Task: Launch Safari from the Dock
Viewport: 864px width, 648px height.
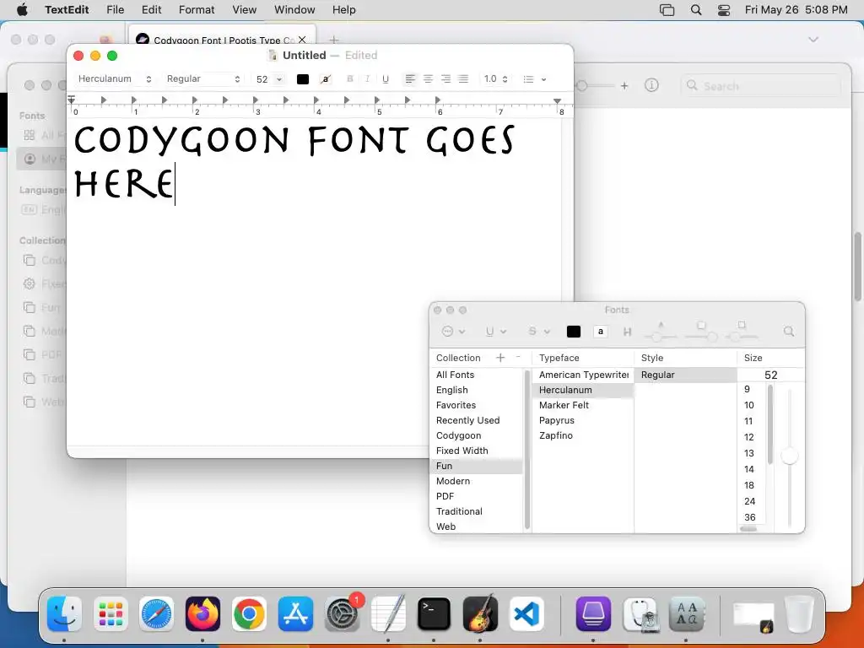Action: tap(156, 614)
